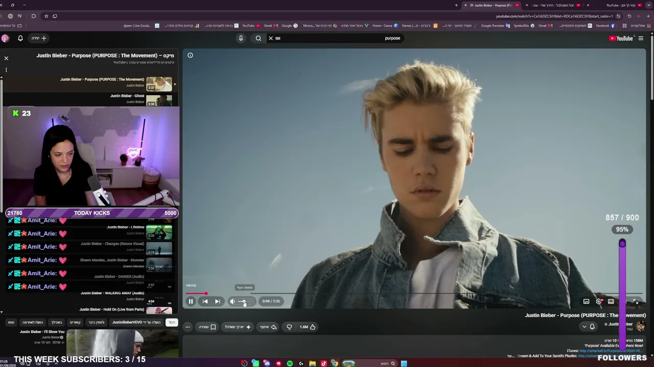Toggle subtitles in the video player
The width and height of the screenshot is (654, 367).
(586, 301)
